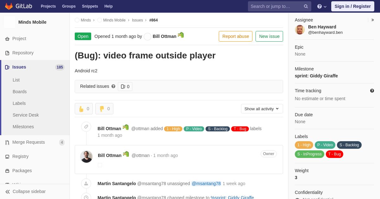Image resolution: width=380 pixels, height=199 pixels.
Task: Select Boards under Issues
Action: point(20,92)
